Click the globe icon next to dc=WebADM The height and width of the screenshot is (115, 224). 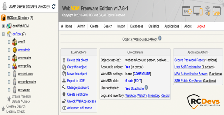click(9, 26)
